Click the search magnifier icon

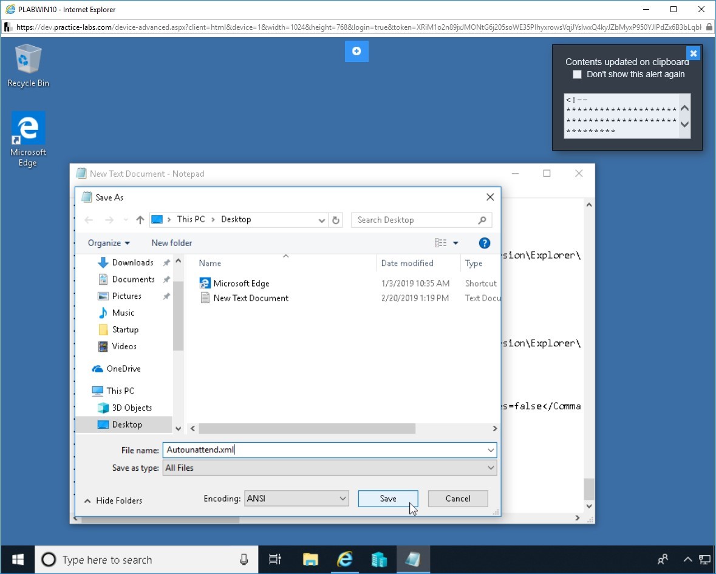(482, 220)
